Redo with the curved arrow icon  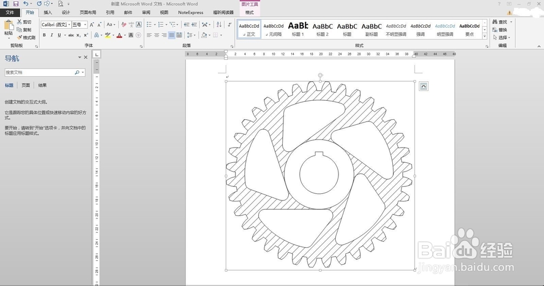pos(39,3)
